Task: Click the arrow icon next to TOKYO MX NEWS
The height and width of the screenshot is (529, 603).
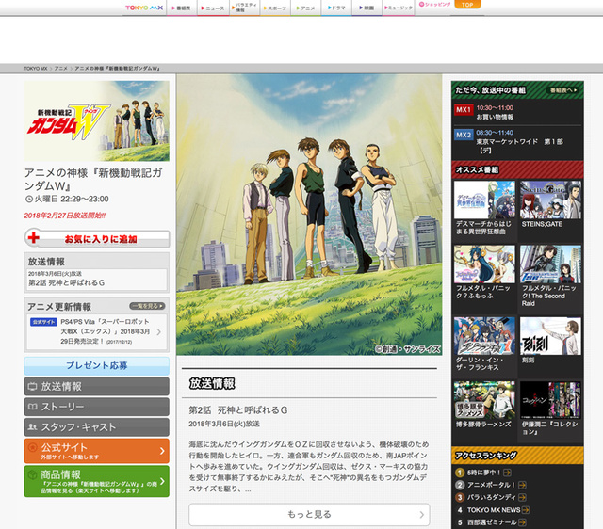Action: click(526, 510)
